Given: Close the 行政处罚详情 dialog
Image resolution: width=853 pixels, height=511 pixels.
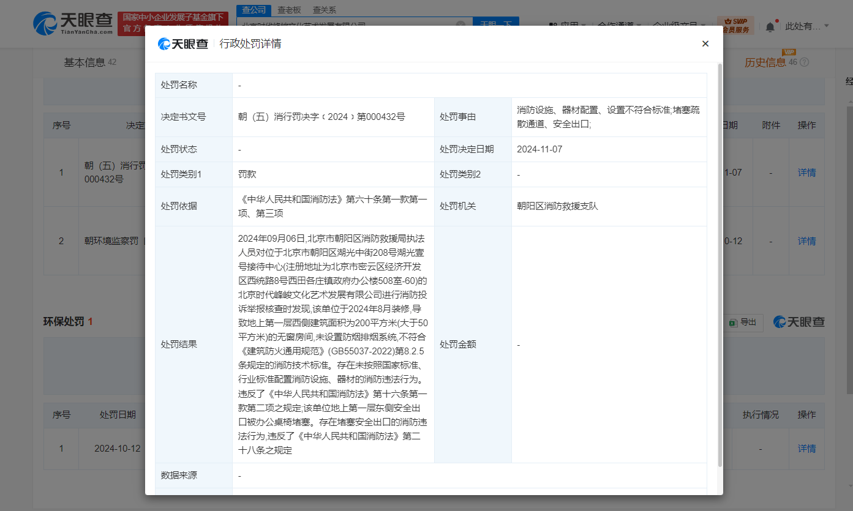Looking at the screenshot, I should pyautogui.click(x=705, y=43).
